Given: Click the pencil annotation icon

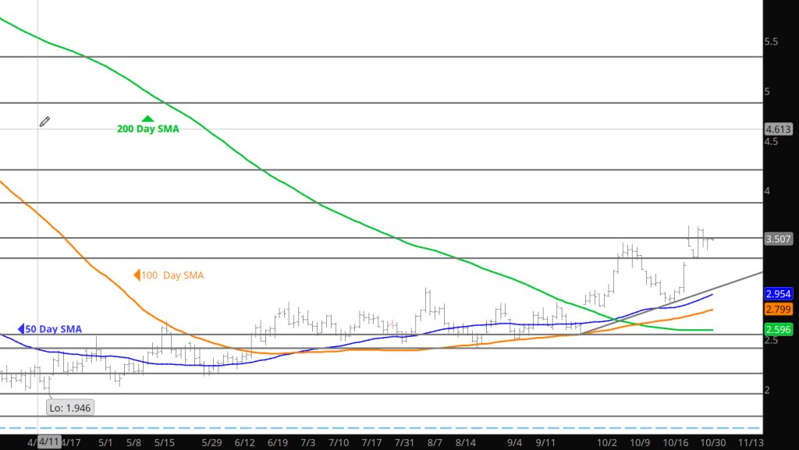Looking at the screenshot, I should [45, 122].
